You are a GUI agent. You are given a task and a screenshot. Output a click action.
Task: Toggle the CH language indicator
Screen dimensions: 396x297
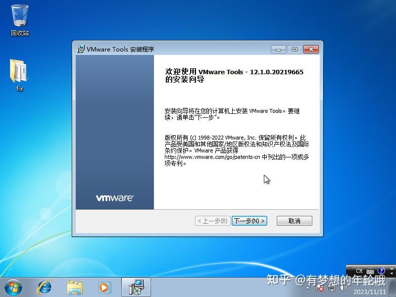(x=359, y=271)
